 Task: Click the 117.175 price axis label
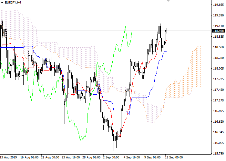coord(218,100)
